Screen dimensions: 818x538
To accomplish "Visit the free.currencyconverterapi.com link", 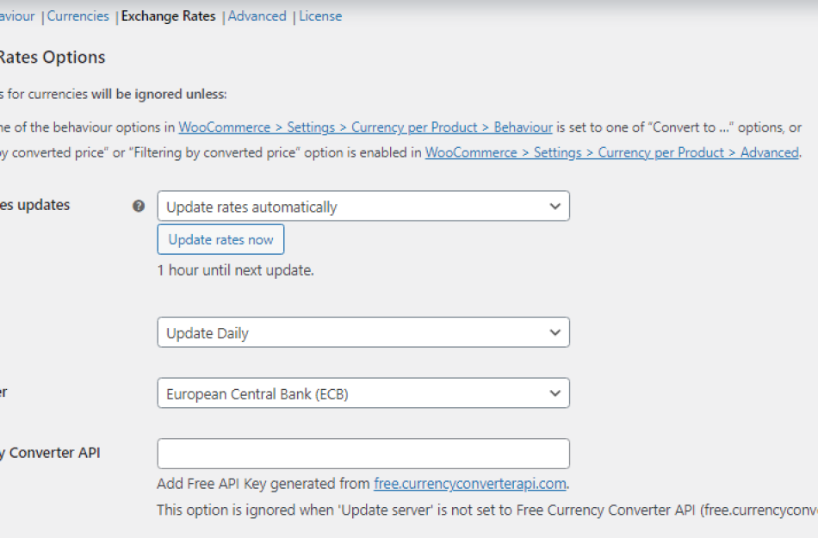I will (x=470, y=484).
